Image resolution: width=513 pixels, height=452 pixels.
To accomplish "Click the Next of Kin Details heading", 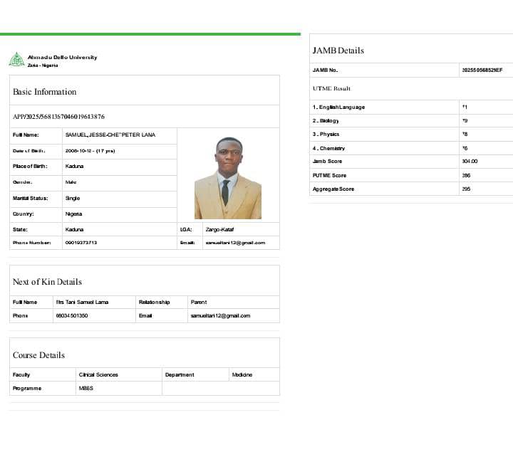I will pos(47,282).
